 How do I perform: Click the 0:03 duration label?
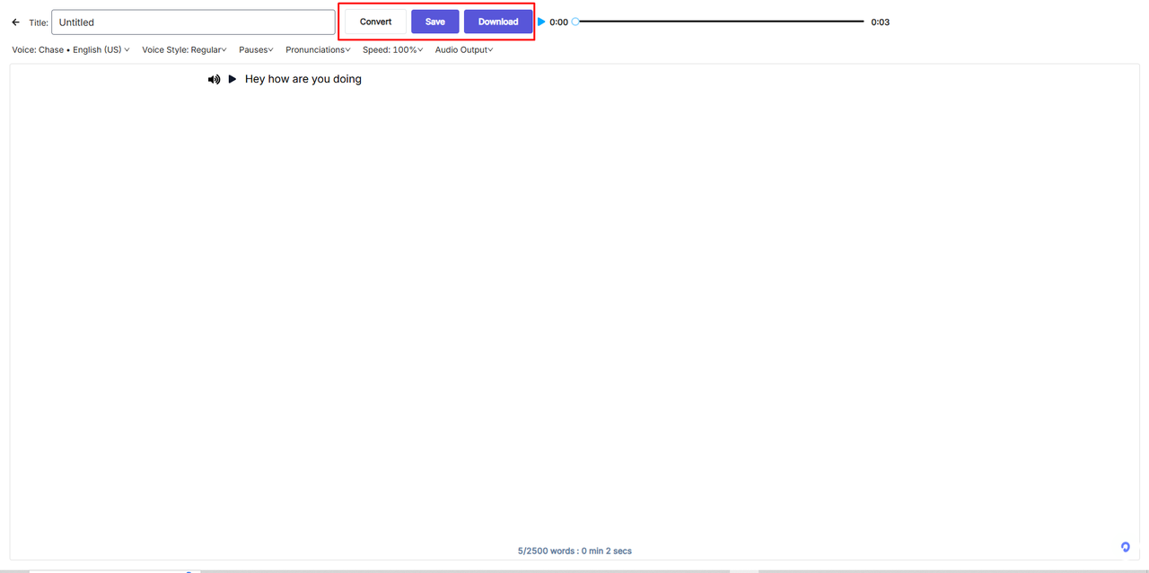(881, 22)
